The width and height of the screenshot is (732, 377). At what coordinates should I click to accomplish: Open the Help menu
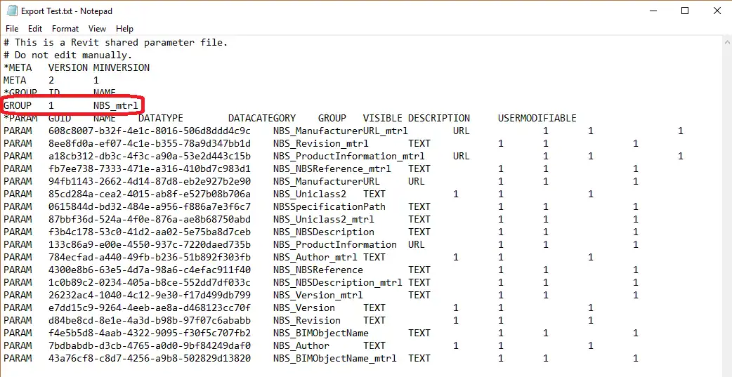click(125, 29)
